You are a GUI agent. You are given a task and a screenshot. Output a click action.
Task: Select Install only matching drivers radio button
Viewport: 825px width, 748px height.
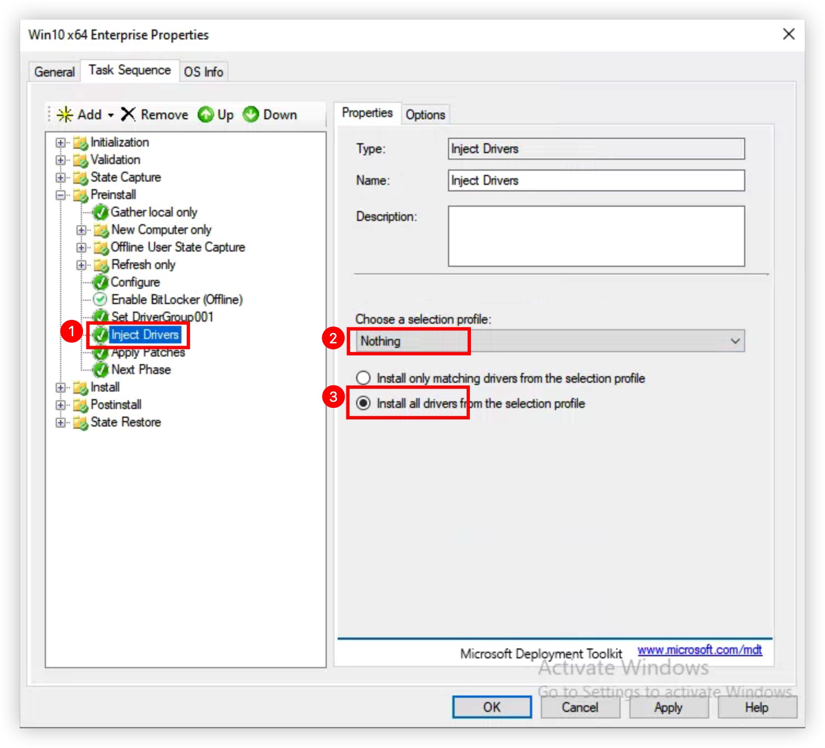pos(363,378)
